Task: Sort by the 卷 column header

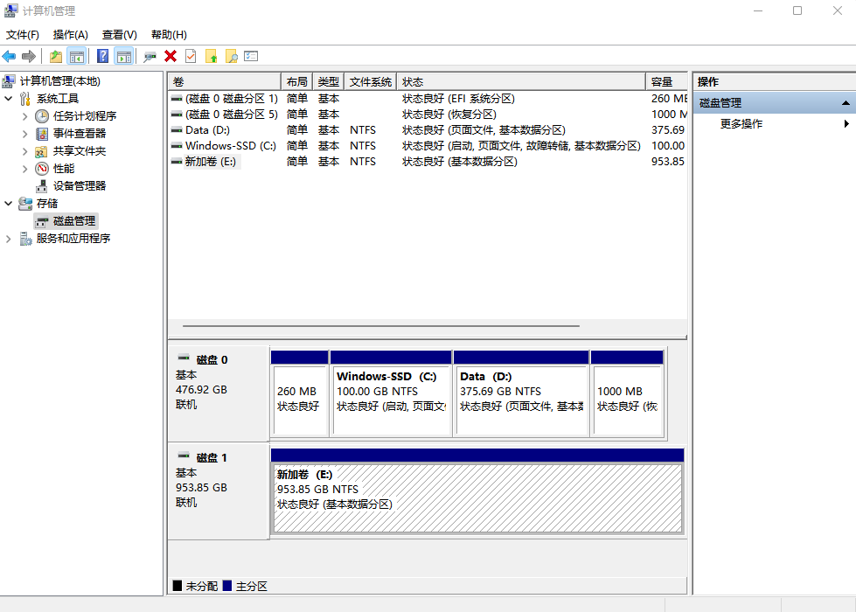Action: click(x=225, y=82)
